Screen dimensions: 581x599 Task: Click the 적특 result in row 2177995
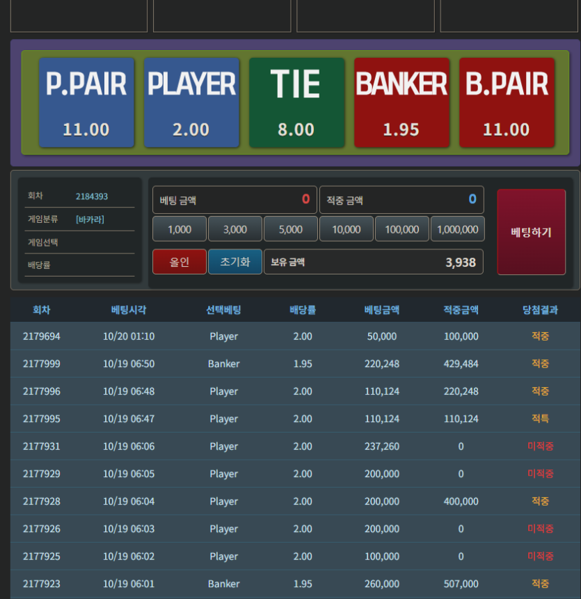pyautogui.click(x=540, y=419)
